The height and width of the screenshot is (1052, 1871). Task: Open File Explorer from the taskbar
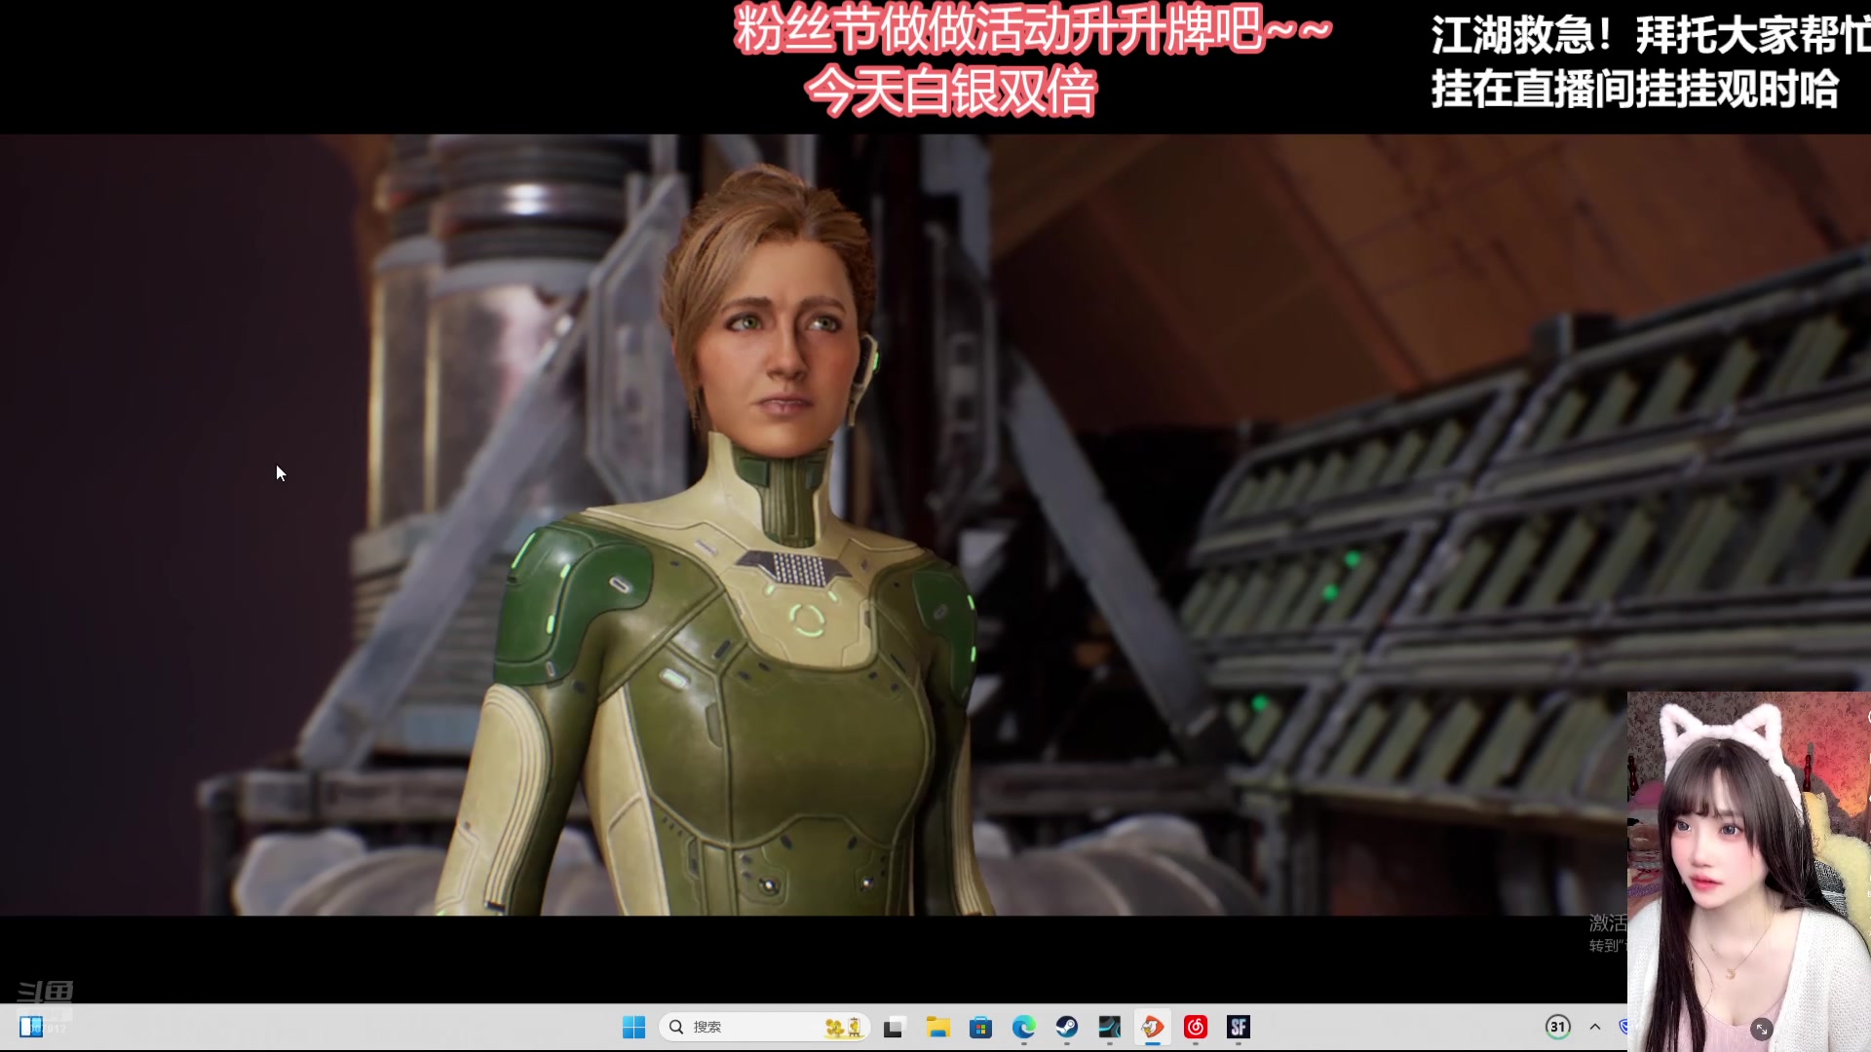(x=937, y=1027)
